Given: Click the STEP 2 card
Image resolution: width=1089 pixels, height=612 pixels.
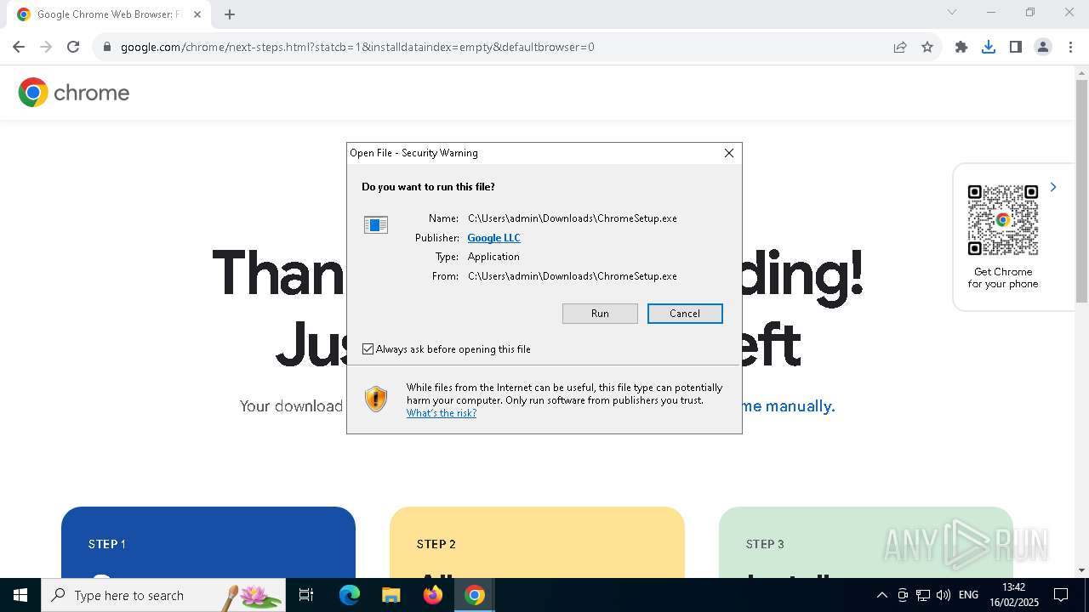Looking at the screenshot, I should [x=537, y=542].
